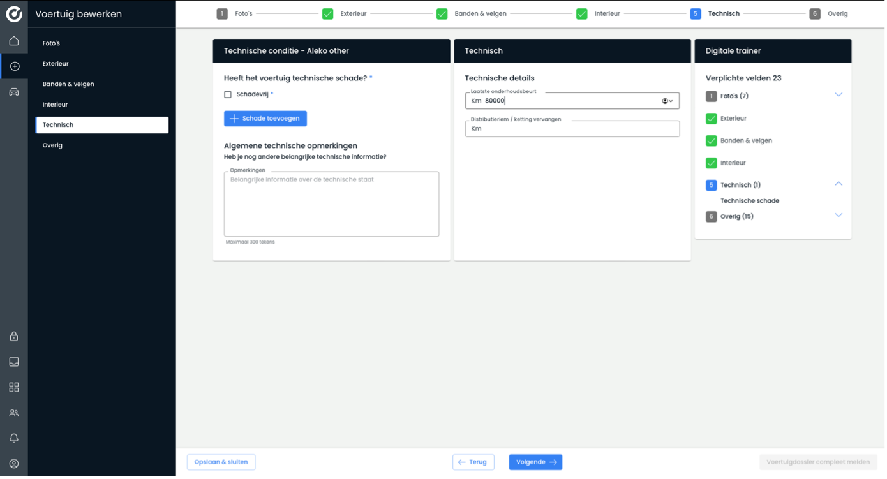Open the notifications bell icon
Image resolution: width=887 pixels, height=479 pixels.
click(x=14, y=439)
